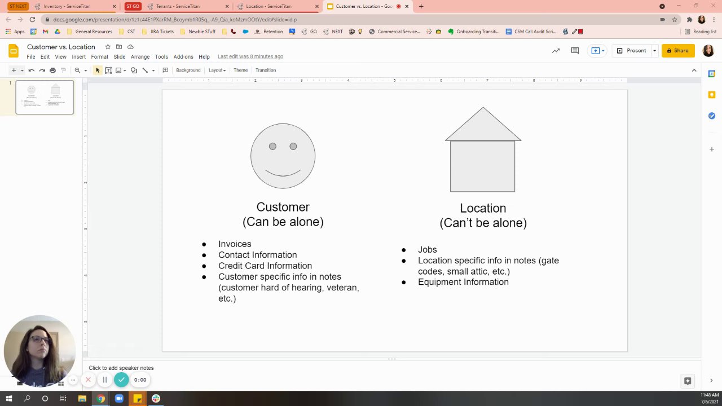The height and width of the screenshot is (406, 722).
Task: Click the Present button
Action: (x=631, y=51)
